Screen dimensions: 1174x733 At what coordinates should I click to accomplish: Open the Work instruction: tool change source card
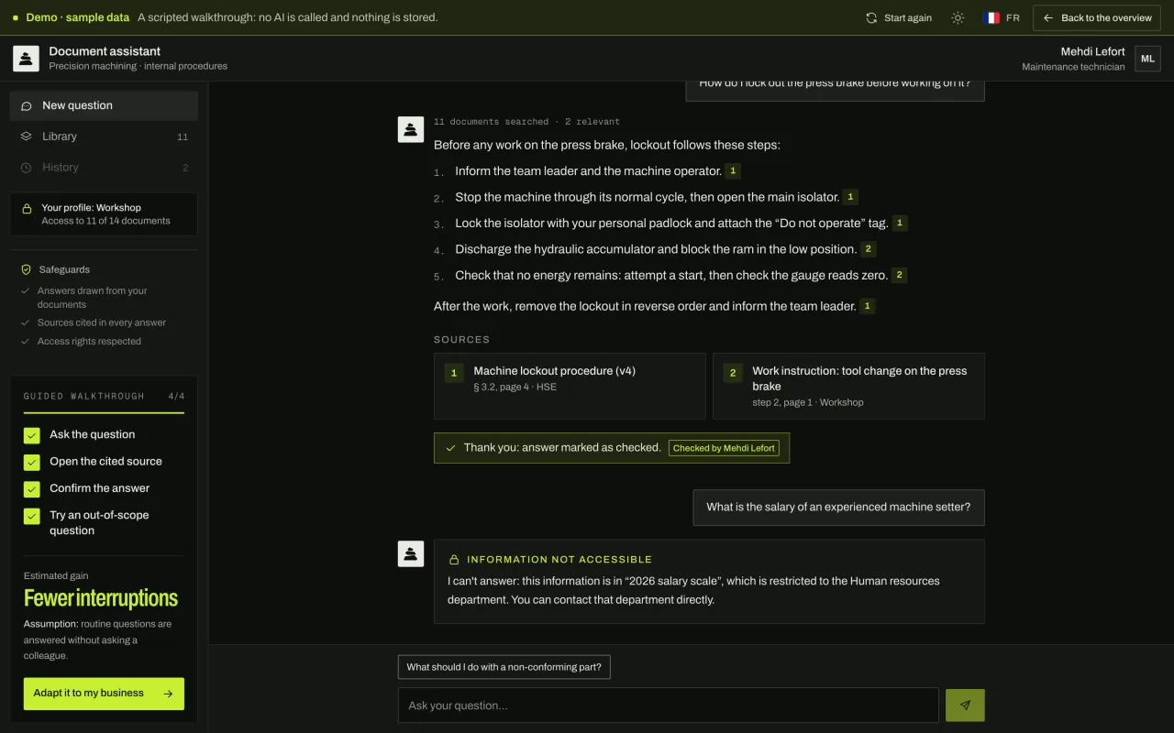click(x=848, y=386)
